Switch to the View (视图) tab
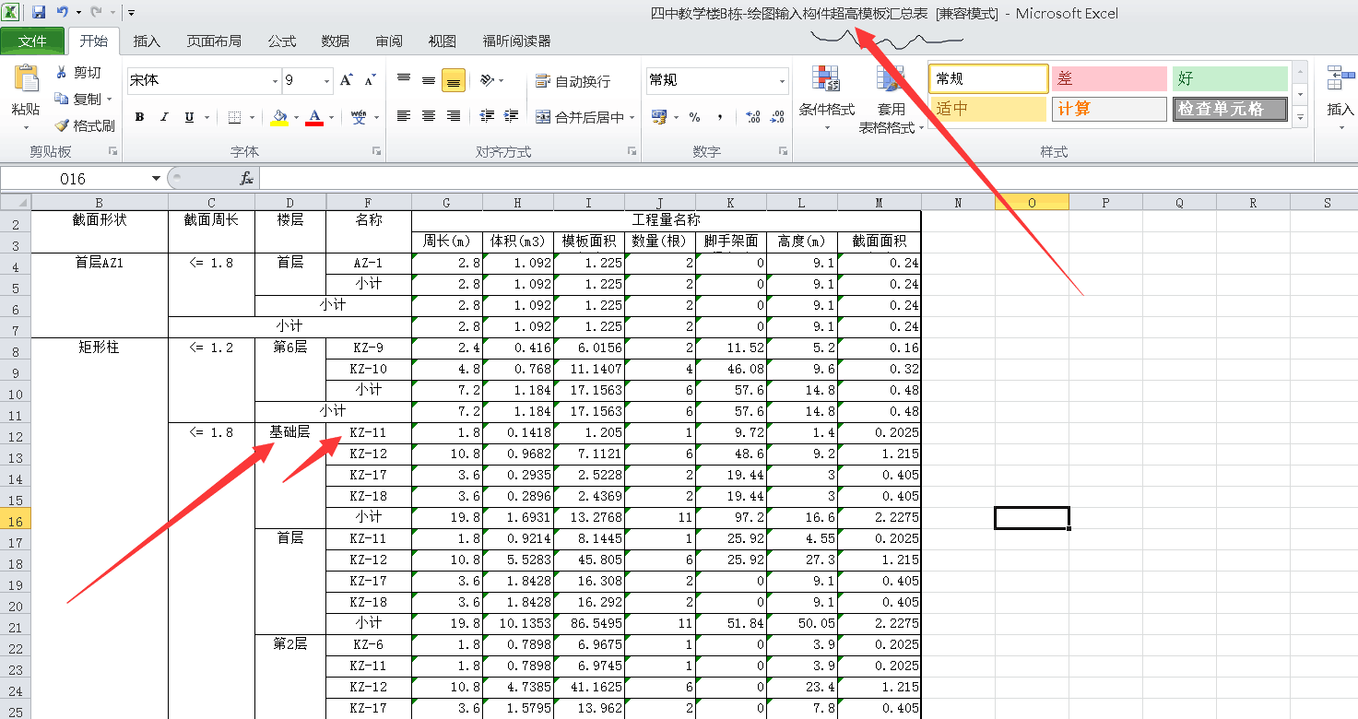 coord(443,41)
